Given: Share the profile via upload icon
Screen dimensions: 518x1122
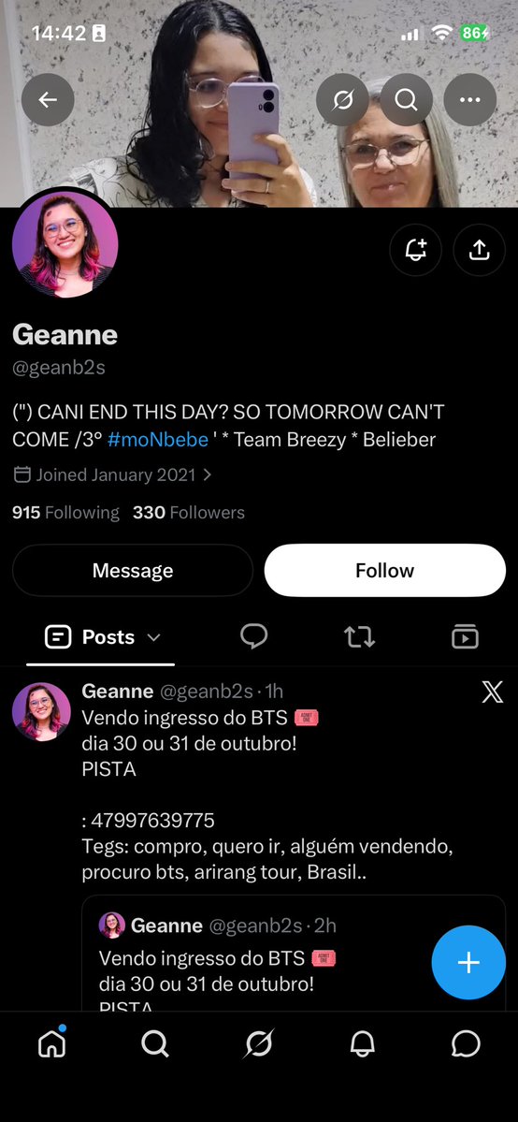Looking at the screenshot, I should tap(480, 250).
